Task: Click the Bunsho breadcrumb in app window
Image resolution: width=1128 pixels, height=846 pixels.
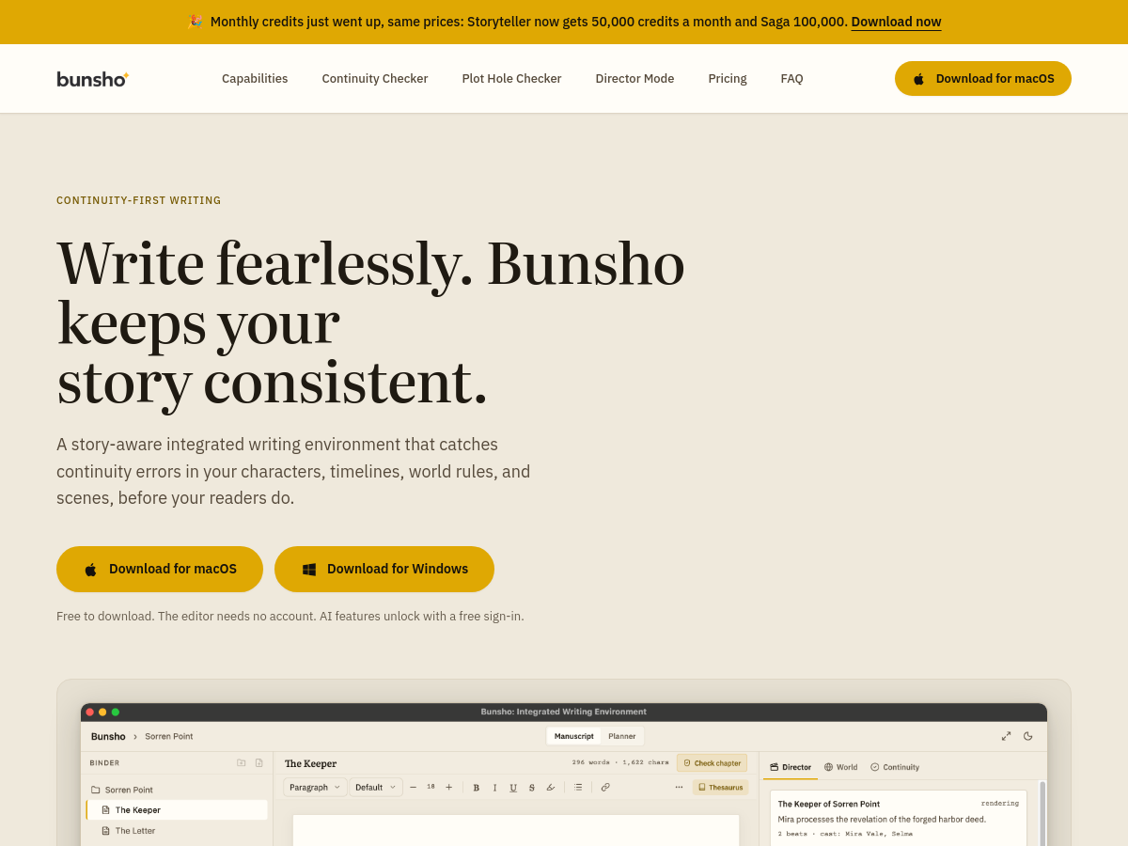Action: click(x=108, y=736)
